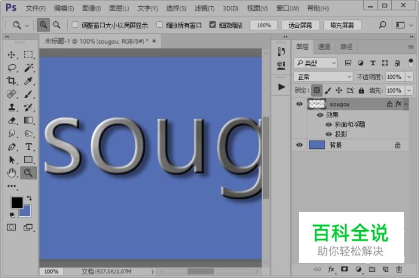The height and width of the screenshot is (278, 419).
Task: Click the Fill Screen button
Action: tap(342, 25)
